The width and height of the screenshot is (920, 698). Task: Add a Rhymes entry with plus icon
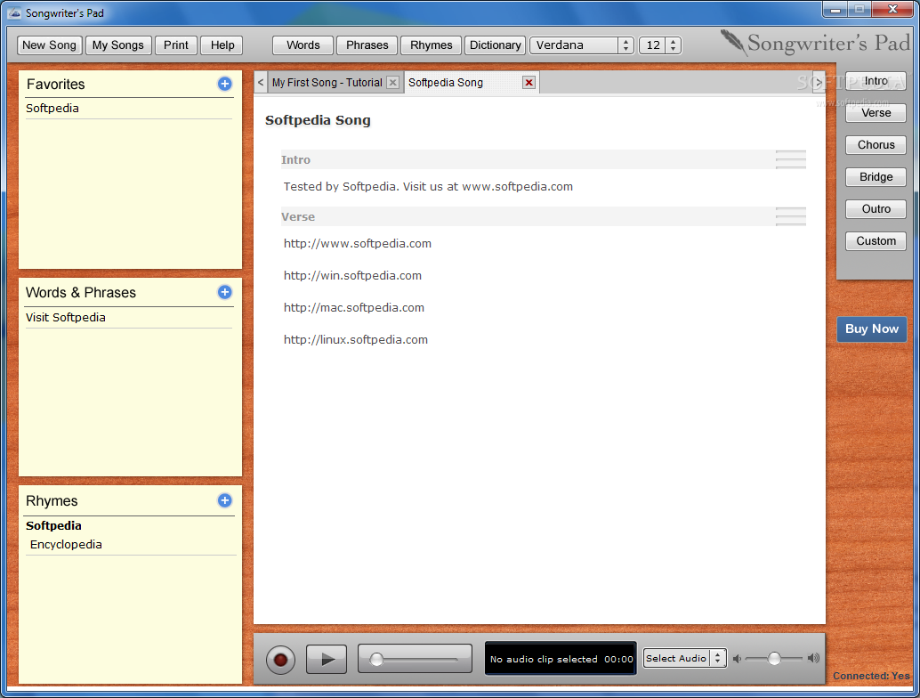pyautogui.click(x=225, y=500)
